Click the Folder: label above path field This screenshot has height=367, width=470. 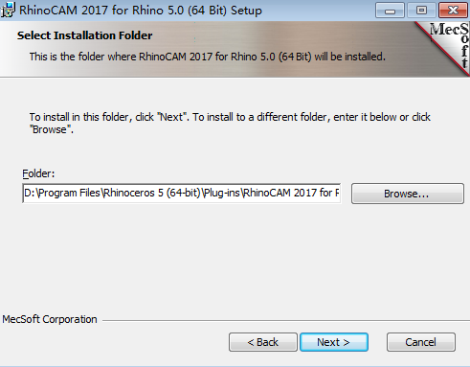tap(38, 173)
